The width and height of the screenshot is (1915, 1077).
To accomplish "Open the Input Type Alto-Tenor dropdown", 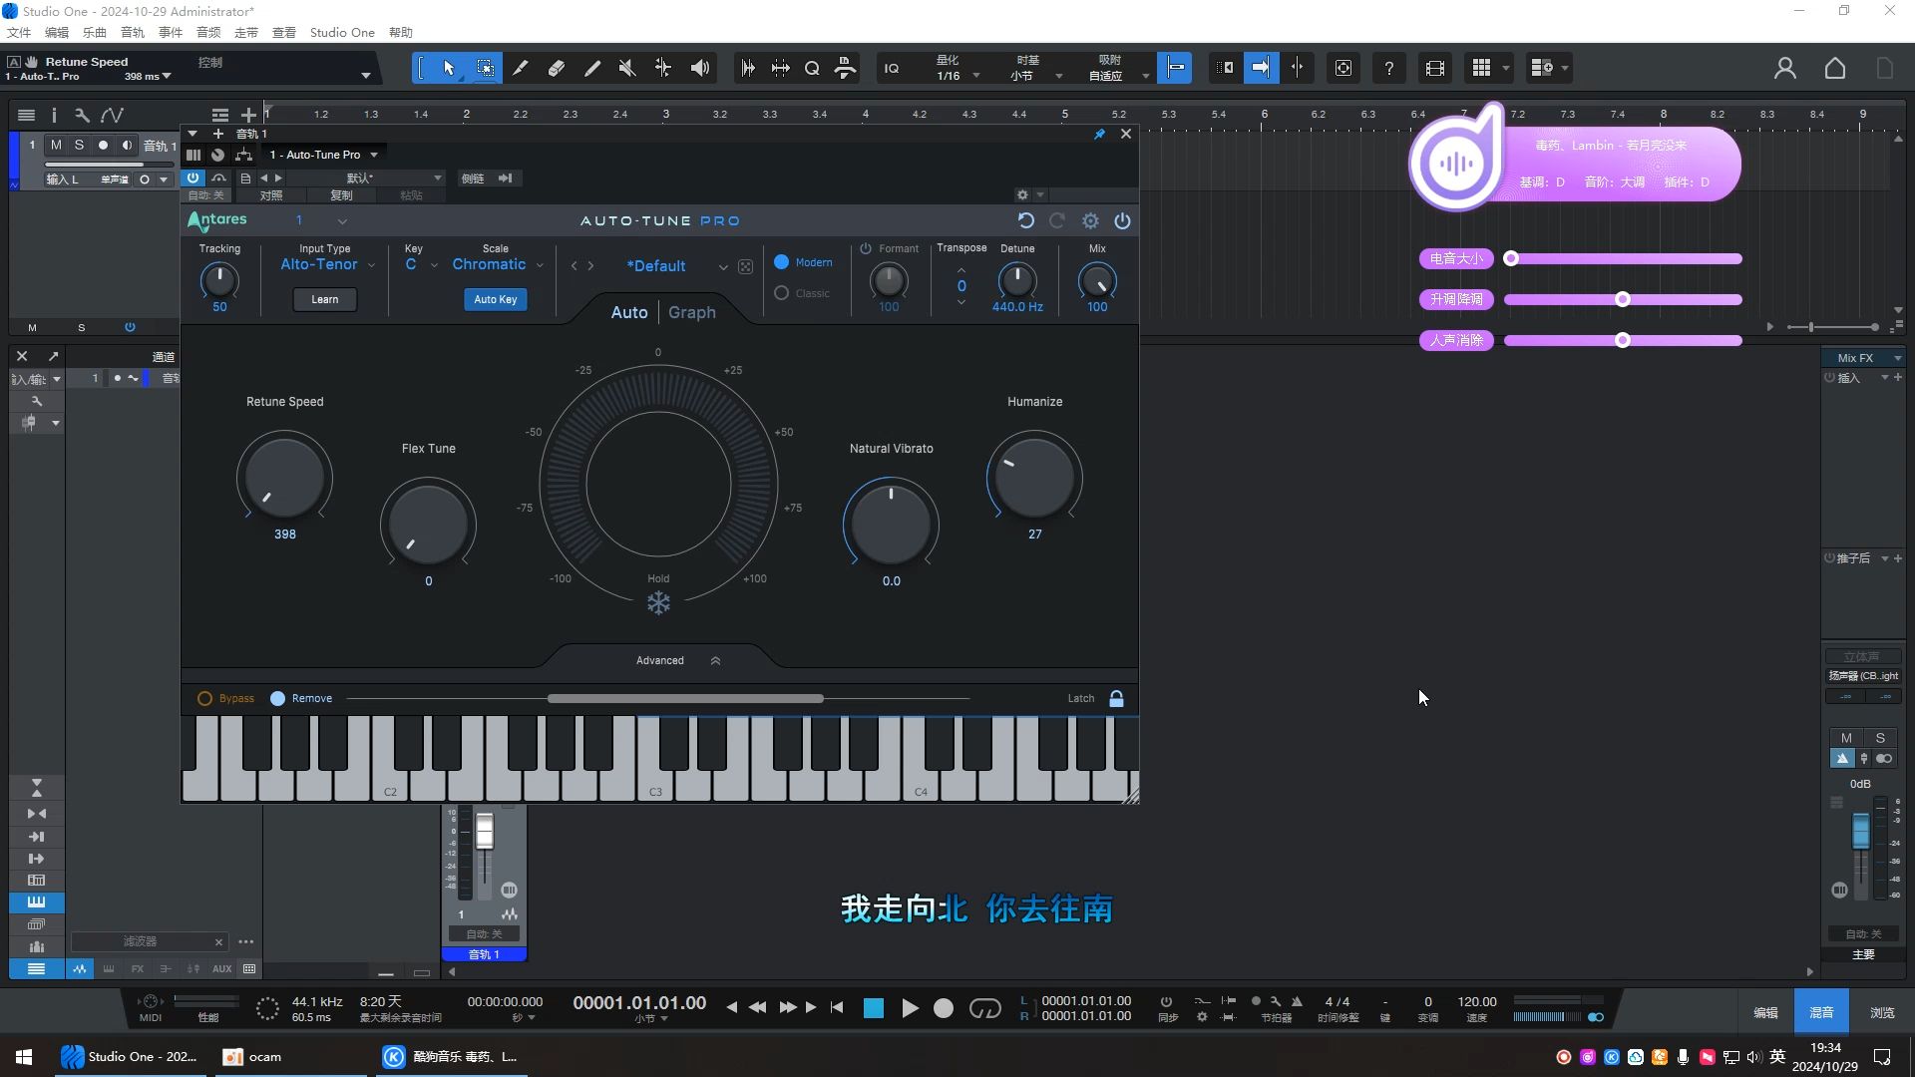I will [x=327, y=264].
